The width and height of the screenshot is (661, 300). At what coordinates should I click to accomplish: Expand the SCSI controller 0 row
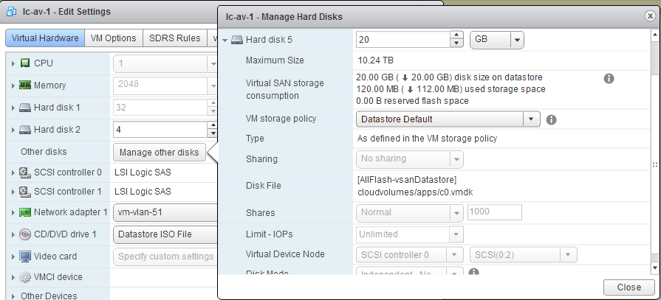[x=13, y=172]
